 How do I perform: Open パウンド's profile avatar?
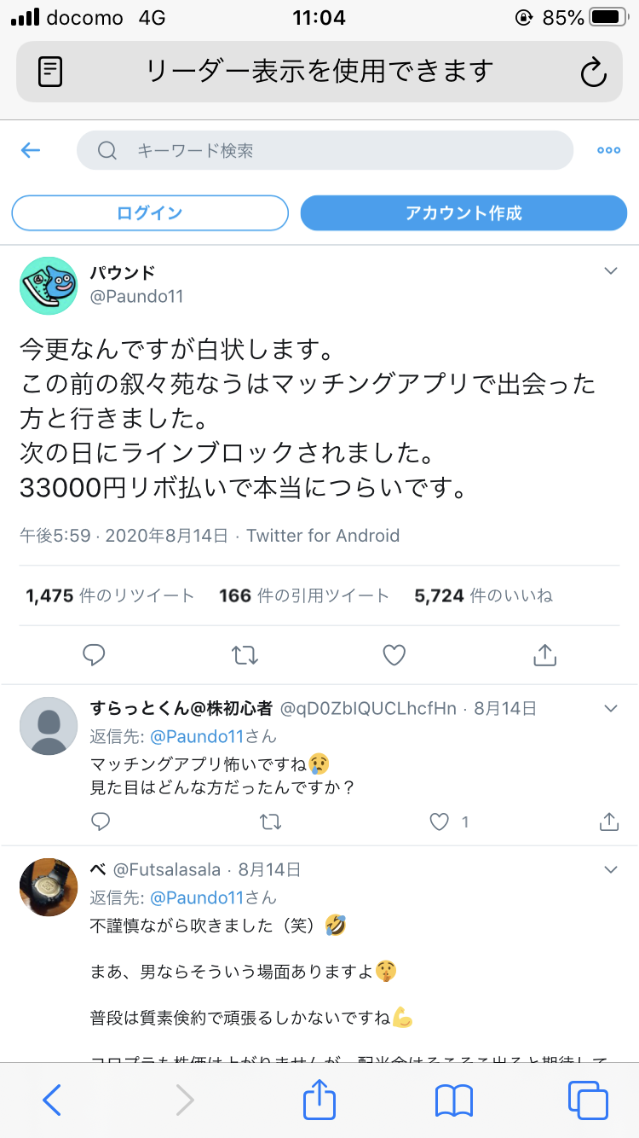[x=49, y=286]
